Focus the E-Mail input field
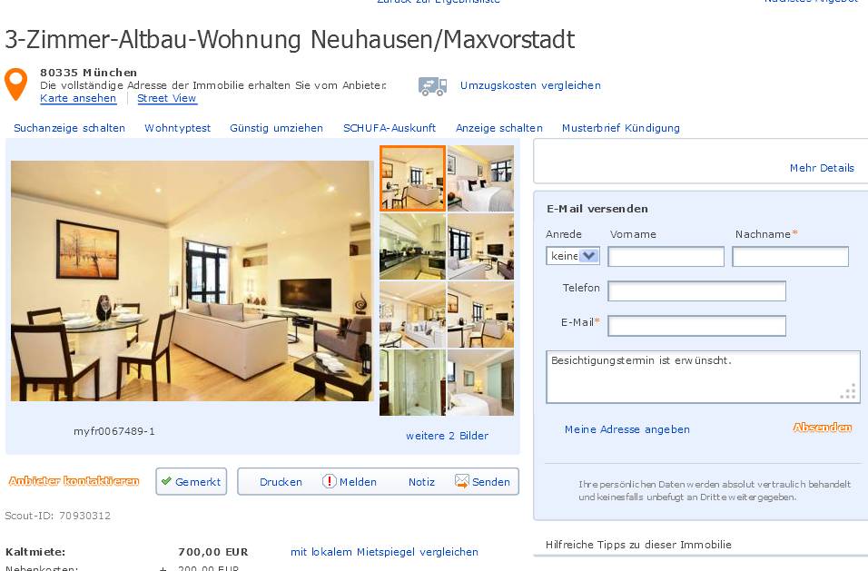This screenshot has width=868, height=571. click(x=697, y=326)
